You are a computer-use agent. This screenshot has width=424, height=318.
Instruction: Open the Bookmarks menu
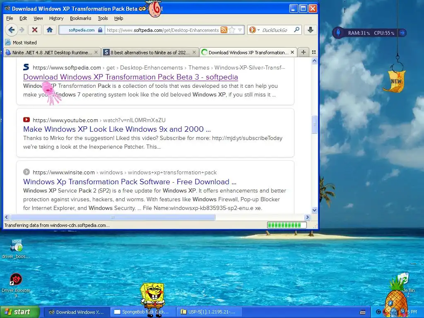point(81,18)
